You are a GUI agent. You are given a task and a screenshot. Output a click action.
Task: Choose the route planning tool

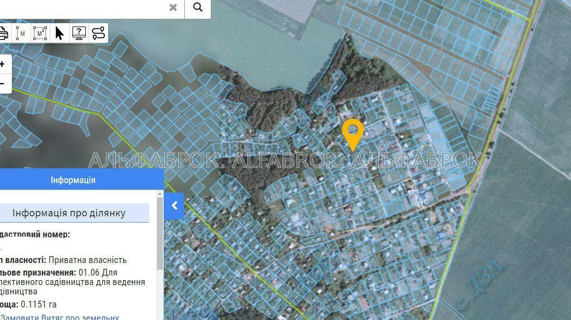[x=98, y=33]
